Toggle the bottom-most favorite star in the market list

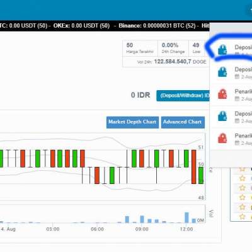tap(243, 216)
